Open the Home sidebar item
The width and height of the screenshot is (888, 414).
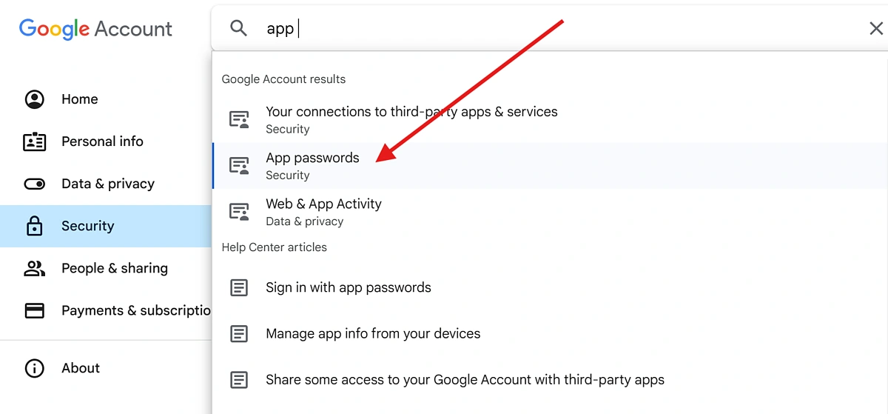80,99
